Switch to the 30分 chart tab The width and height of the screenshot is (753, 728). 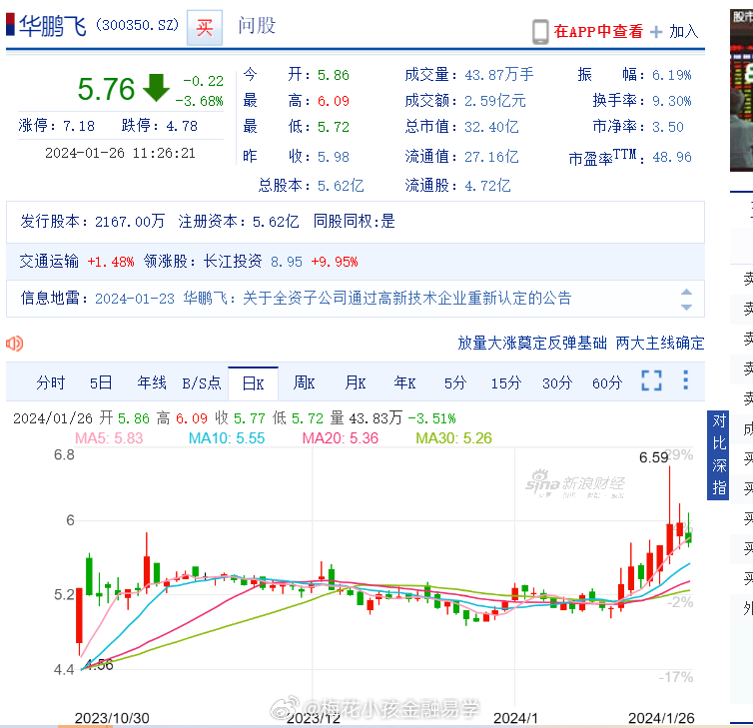pos(557,382)
